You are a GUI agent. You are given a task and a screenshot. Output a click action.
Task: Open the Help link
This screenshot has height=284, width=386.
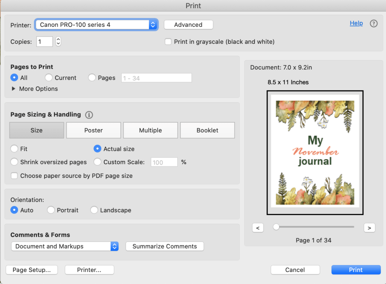(x=356, y=23)
